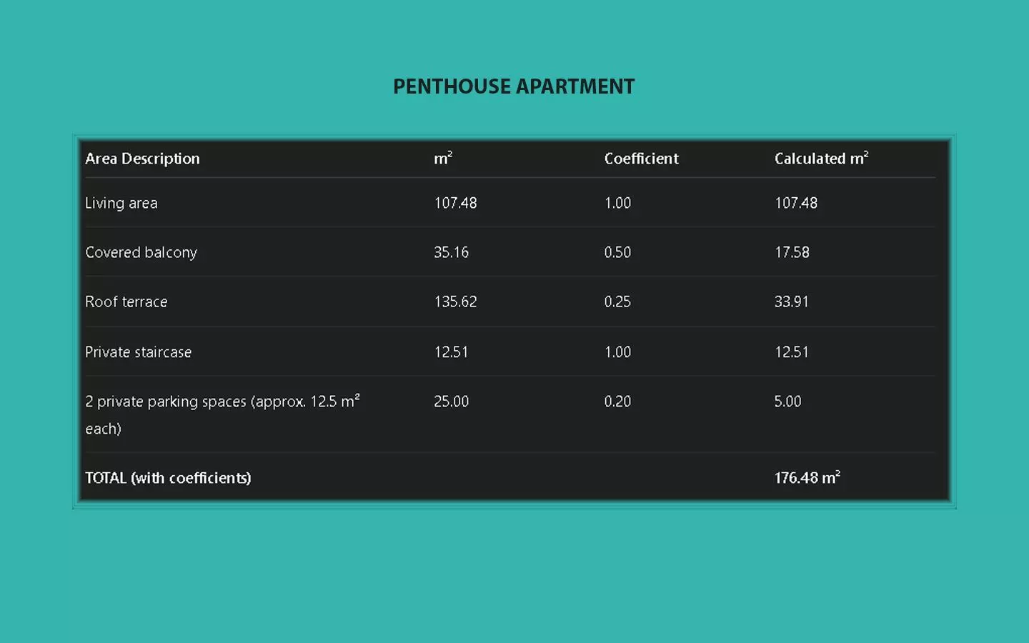Select the Roof terrace row label
The width and height of the screenshot is (1029, 643).
[x=126, y=301]
